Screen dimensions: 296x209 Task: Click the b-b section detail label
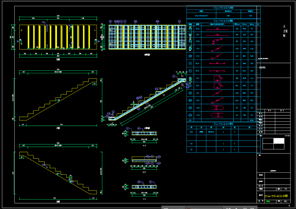tap(144, 172)
